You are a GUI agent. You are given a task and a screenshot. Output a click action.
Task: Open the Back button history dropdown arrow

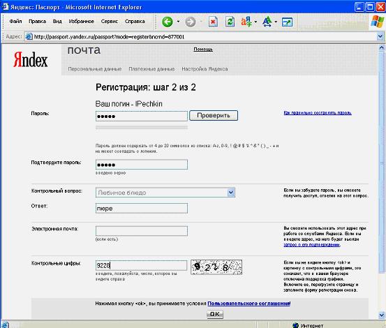[x=178, y=22]
